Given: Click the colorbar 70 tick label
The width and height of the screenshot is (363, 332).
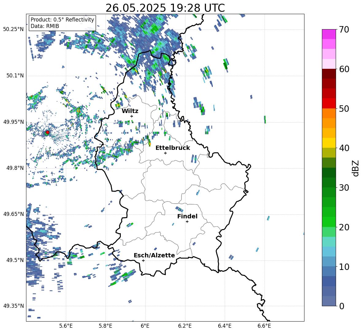Looking at the screenshot, I should (344, 30).
